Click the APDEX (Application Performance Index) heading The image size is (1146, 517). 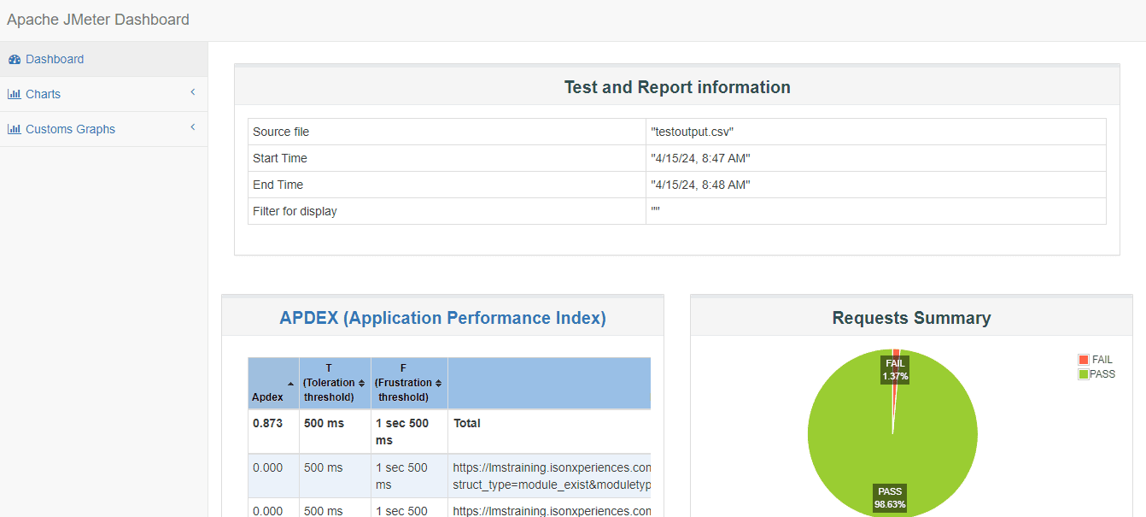[x=442, y=318]
